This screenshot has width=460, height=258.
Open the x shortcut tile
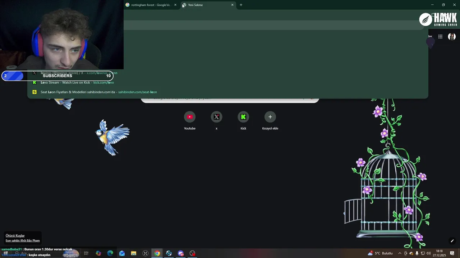216,121
